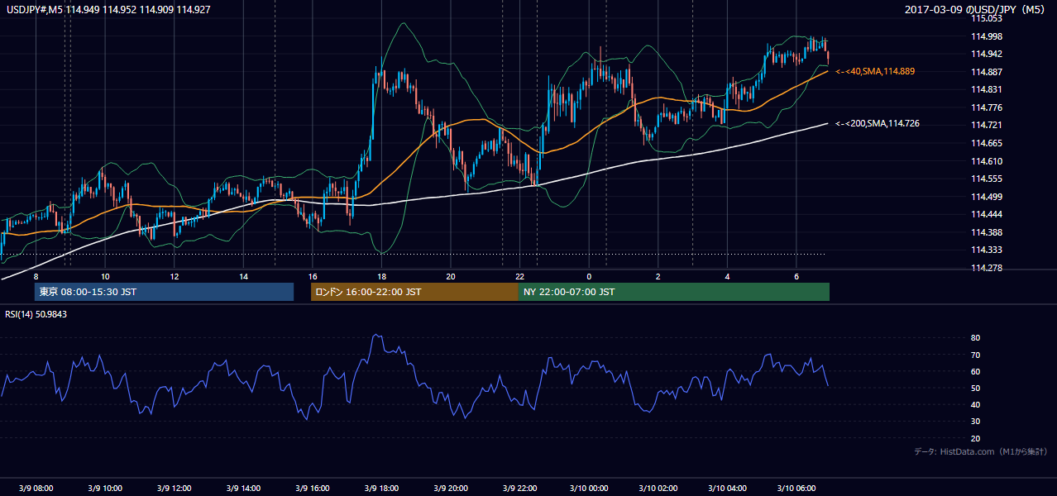
Task: Click the 3/10 02:00 date label
Action: click(658, 488)
